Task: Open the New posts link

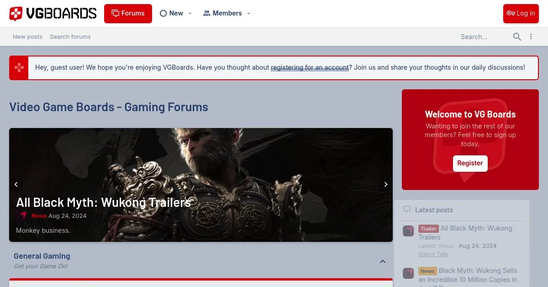Action: 27,37
